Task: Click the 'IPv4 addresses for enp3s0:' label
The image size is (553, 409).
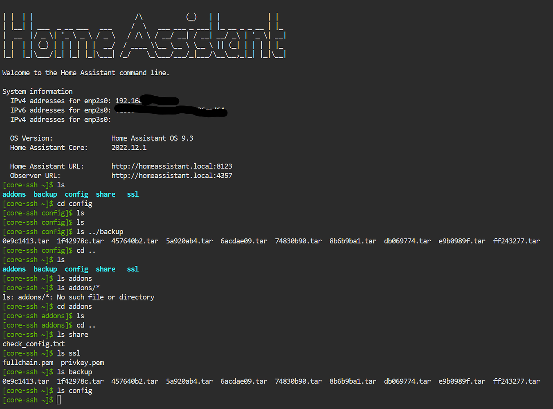Action: [61, 120]
